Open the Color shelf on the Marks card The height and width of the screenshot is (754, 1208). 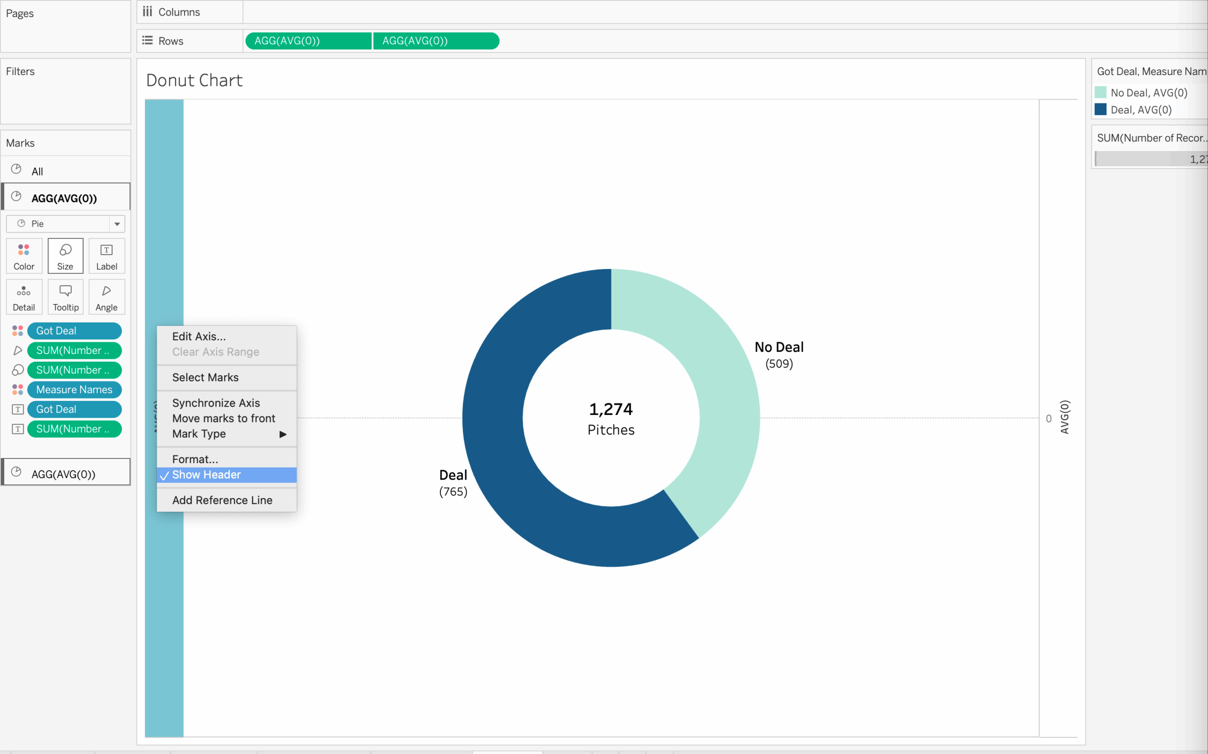tap(24, 255)
